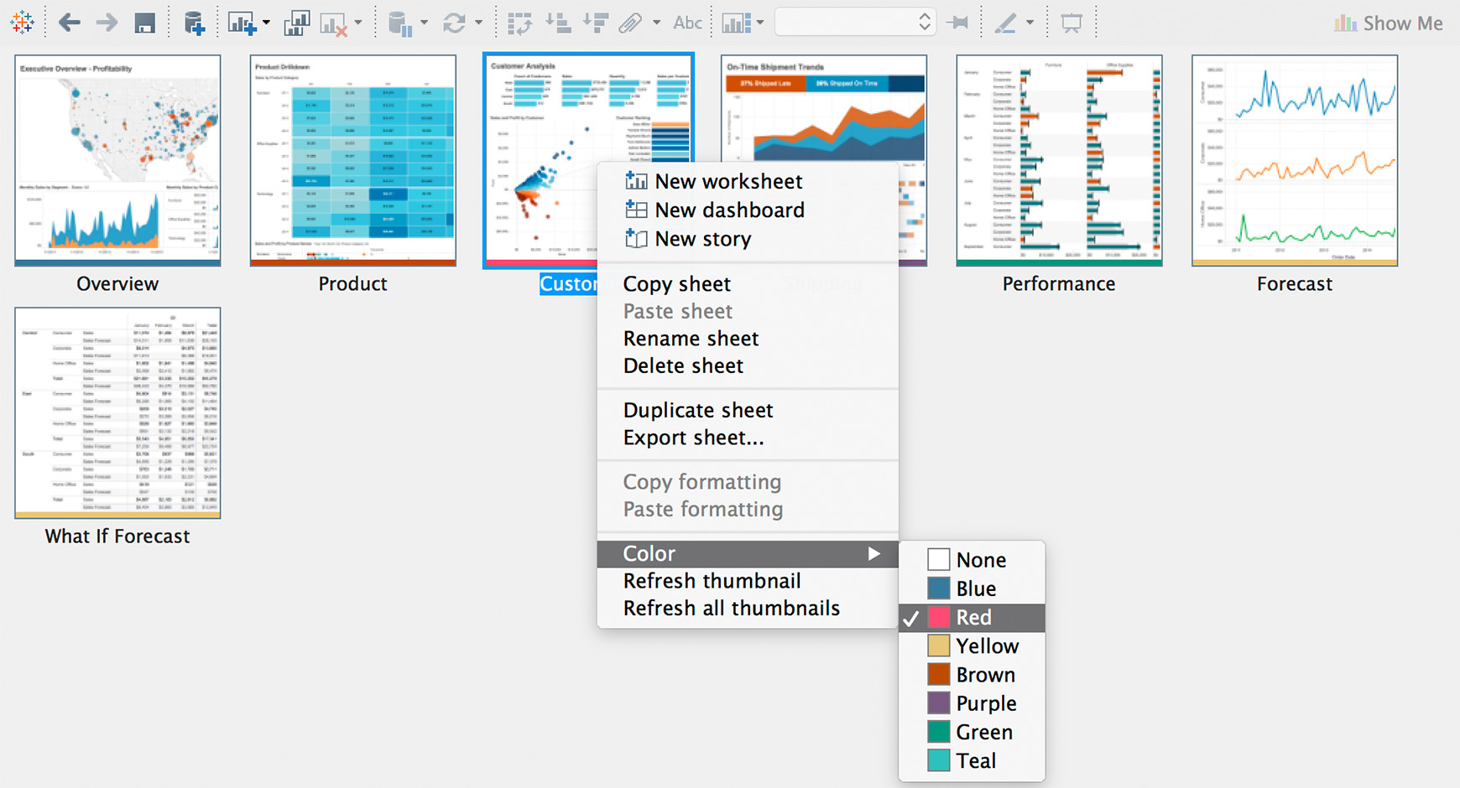The height and width of the screenshot is (788, 1460).
Task: Click the Show Me button
Action: [x=1389, y=23]
